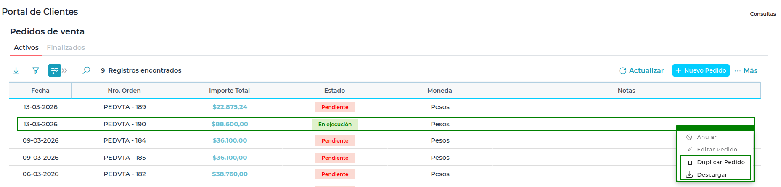Create an order with Nuevo Pedido

[x=701, y=70]
